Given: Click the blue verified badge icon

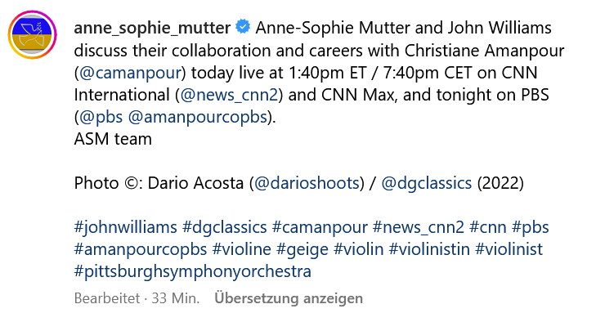Looking at the screenshot, I should [x=243, y=27].
